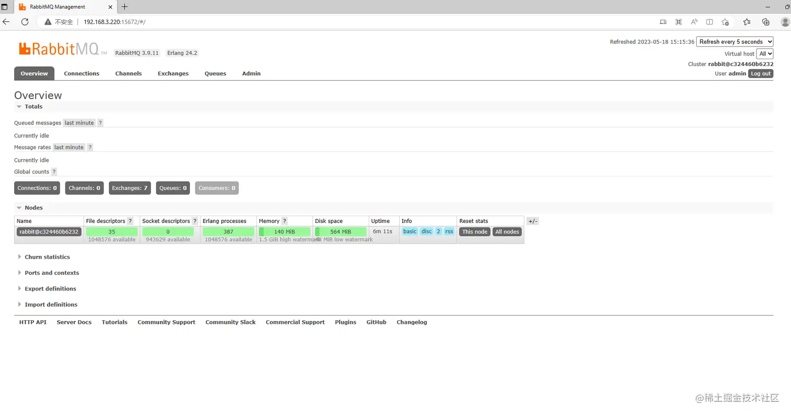Viewport: 791px width, 415px height.
Task: Open the Commercial Support link
Action: [295, 322]
